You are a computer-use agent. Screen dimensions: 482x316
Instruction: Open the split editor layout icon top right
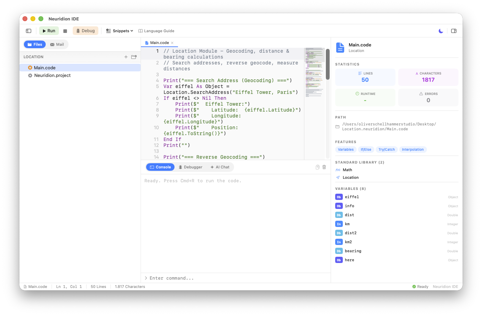pyautogui.click(x=454, y=31)
